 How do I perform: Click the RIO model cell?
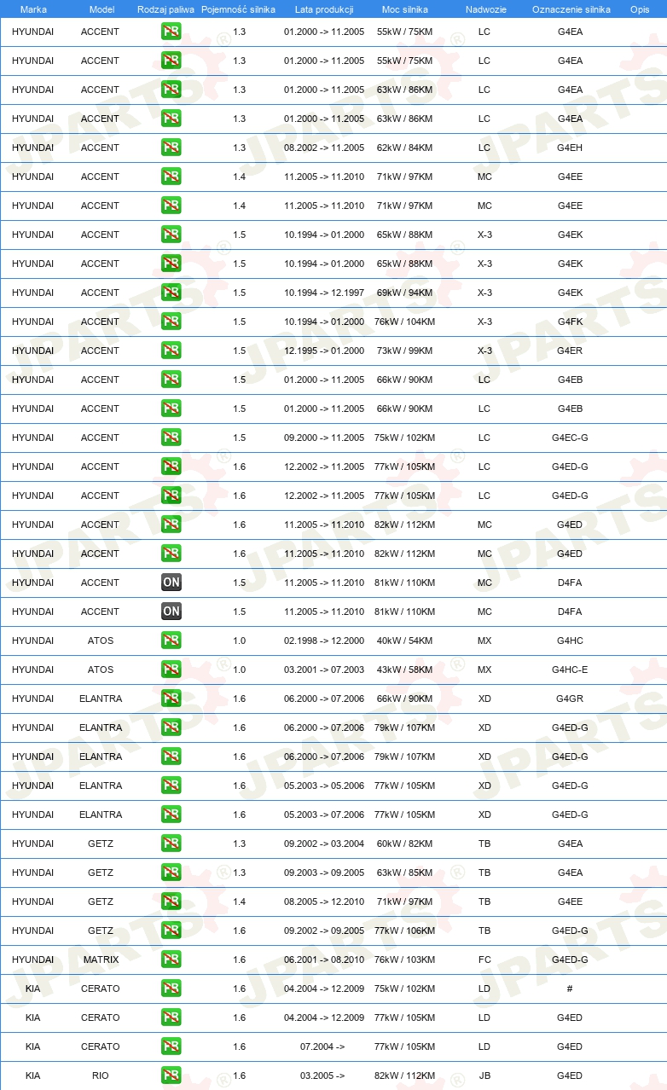[x=101, y=1076]
